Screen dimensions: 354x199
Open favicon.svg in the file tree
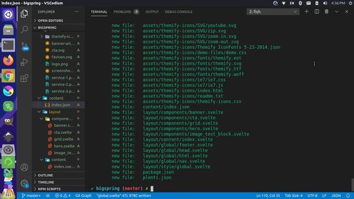coord(59,57)
